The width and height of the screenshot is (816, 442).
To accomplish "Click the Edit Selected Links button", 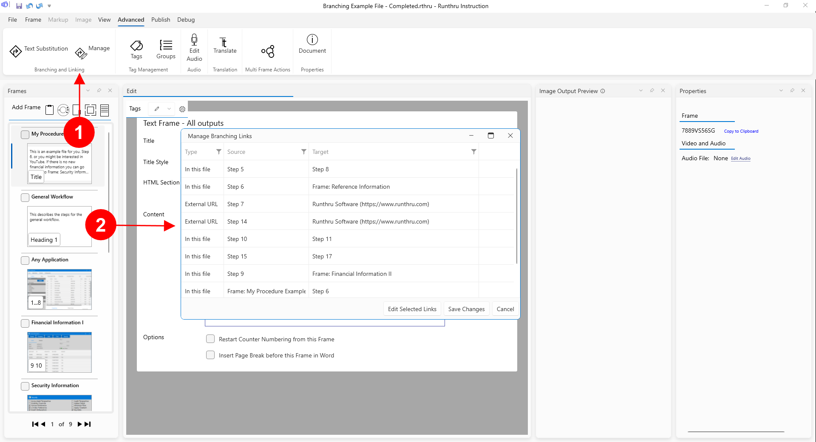I will click(x=412, y=309).
